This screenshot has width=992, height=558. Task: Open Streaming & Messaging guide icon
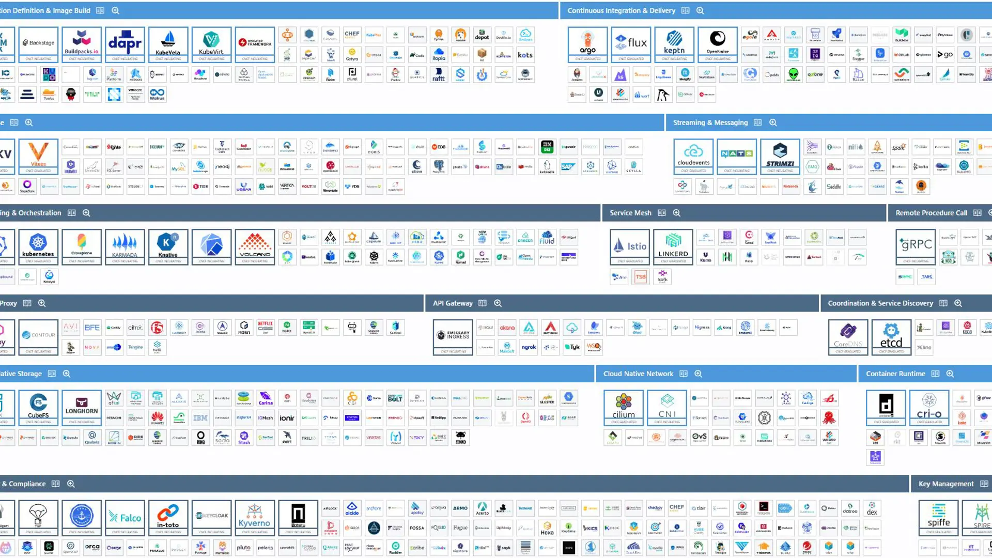point(758,122)
